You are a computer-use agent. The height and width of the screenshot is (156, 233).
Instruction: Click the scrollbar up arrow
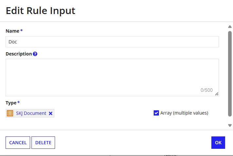(x=230, y=27)
